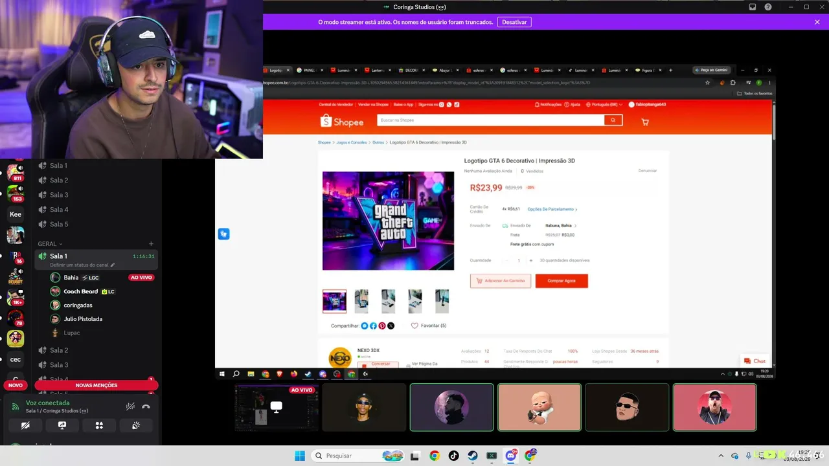Open the Discord inbox from the title bar
Image resolution: width=829 pixels, height=466 pixels.
coord(753,7)
